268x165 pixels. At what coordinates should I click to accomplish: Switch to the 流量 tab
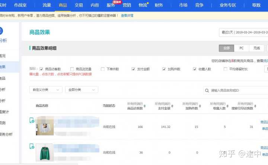pyautogui.click(x=47, y=5)
